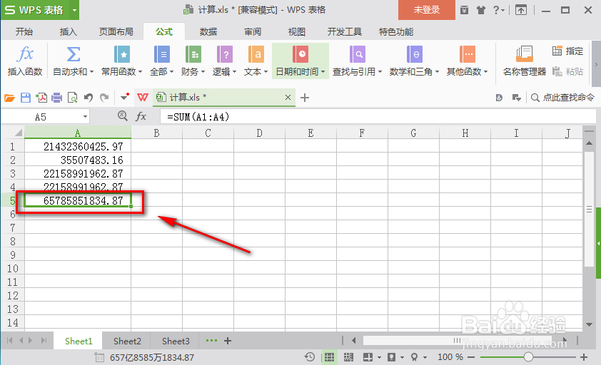601x365 pixels.
Task: Click the 指定 (Define) name button
Action: pyautogui.click(x=567, y=51)
